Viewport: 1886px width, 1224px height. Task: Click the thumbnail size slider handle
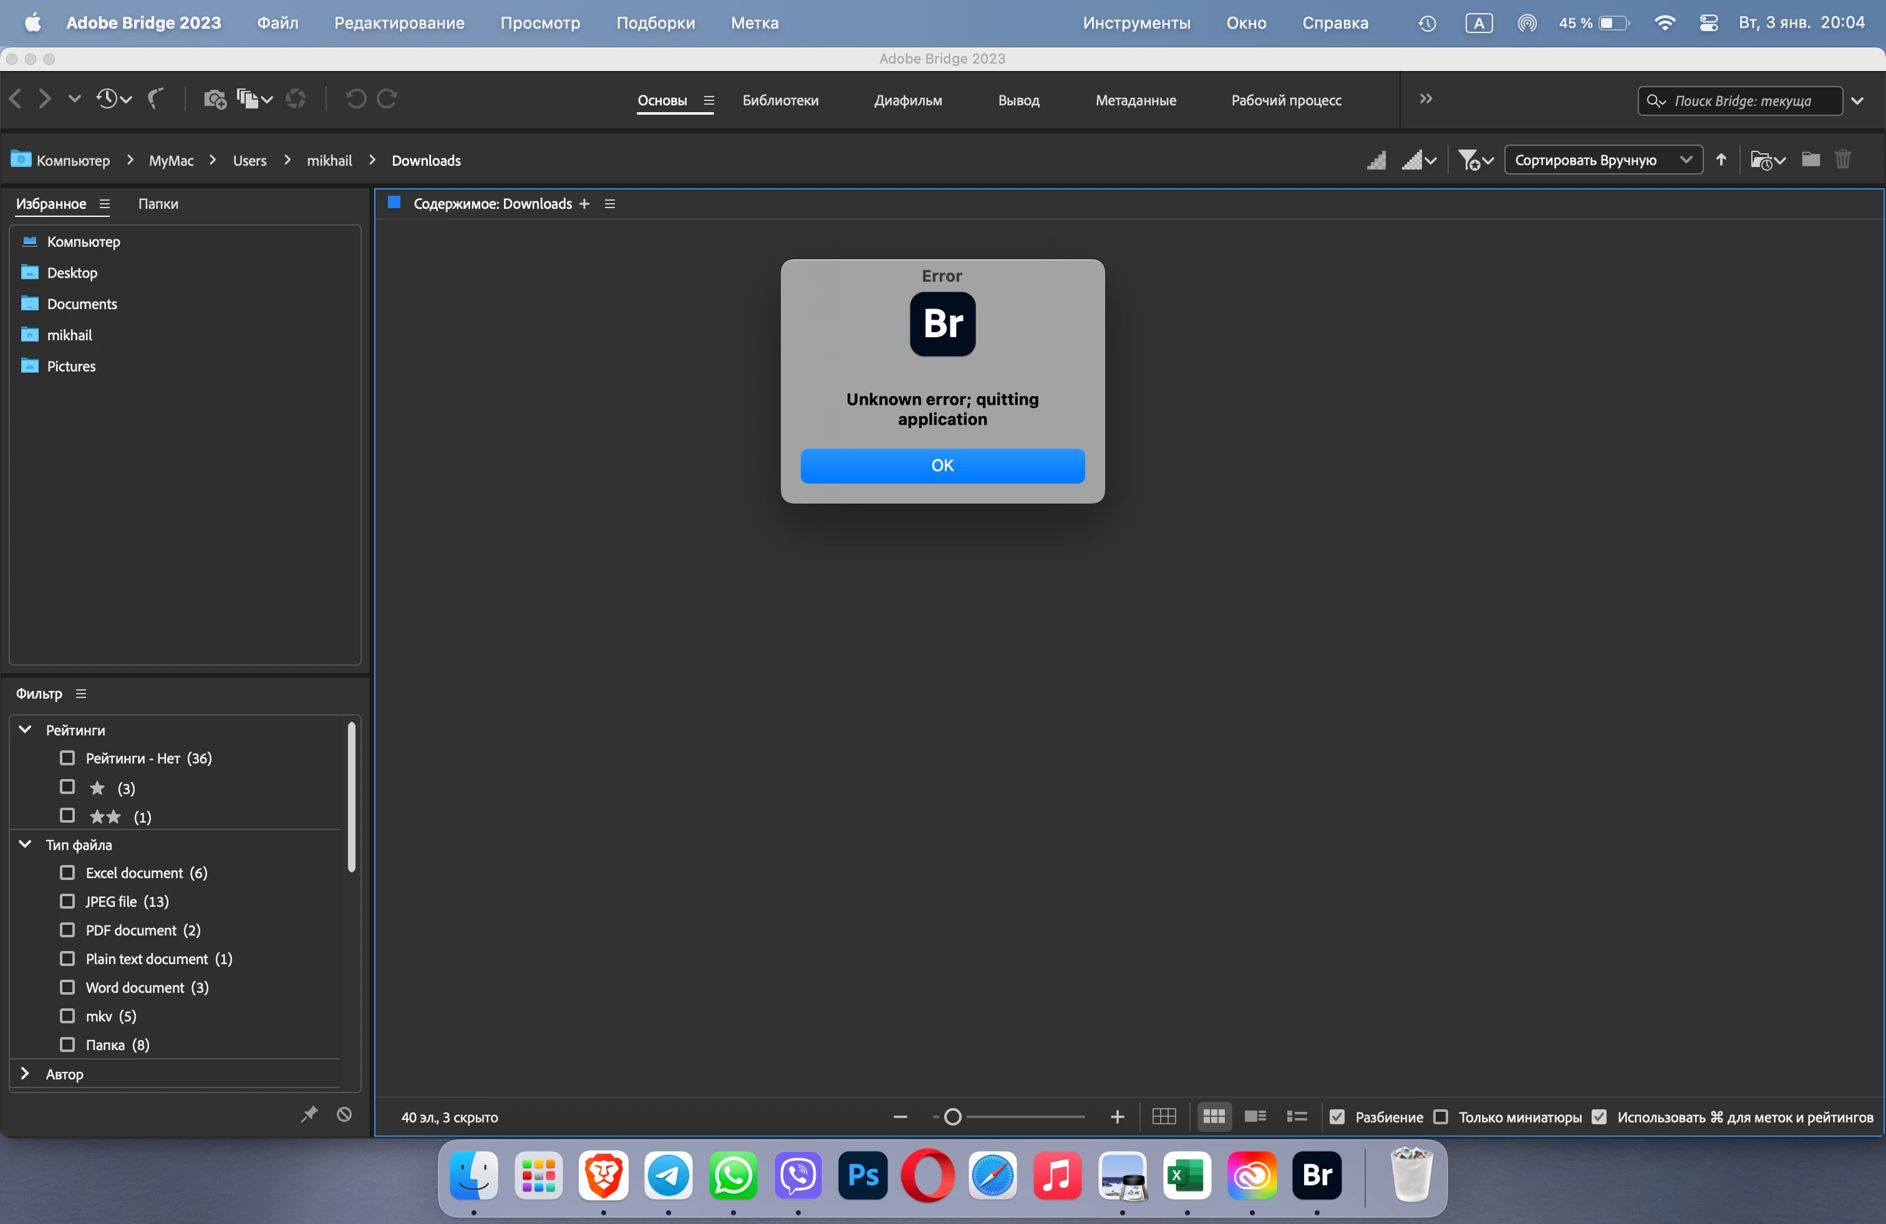coord(952,1116)
